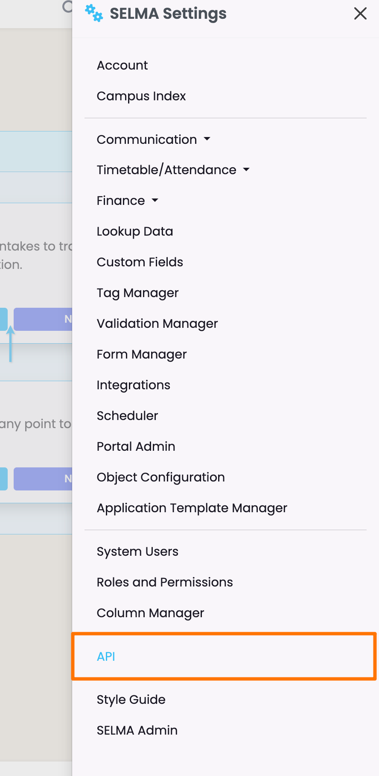Go to Campus Index

tap(141, 96)
